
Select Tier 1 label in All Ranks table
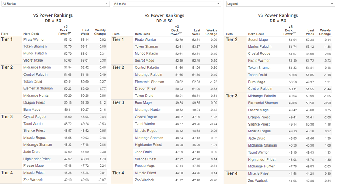7,40
